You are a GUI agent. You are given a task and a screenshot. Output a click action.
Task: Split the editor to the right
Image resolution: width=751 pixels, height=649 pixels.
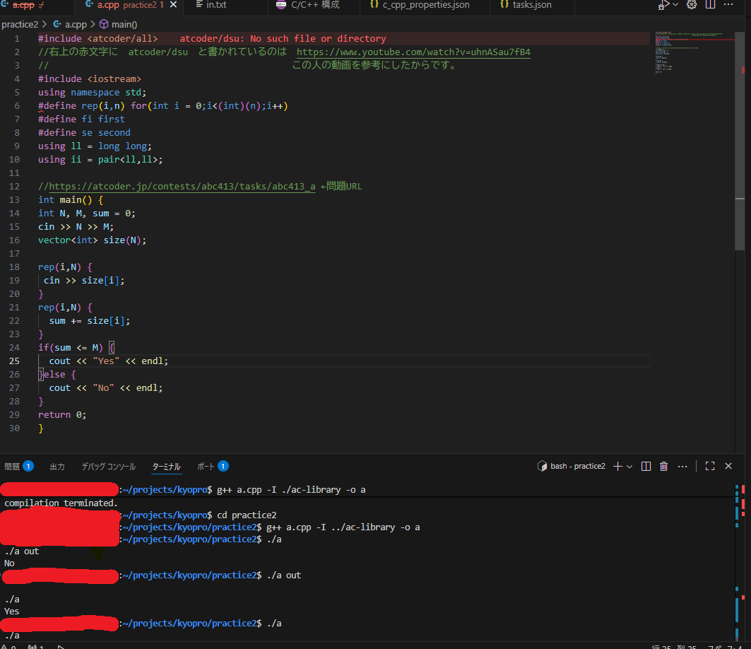point(710,5)
